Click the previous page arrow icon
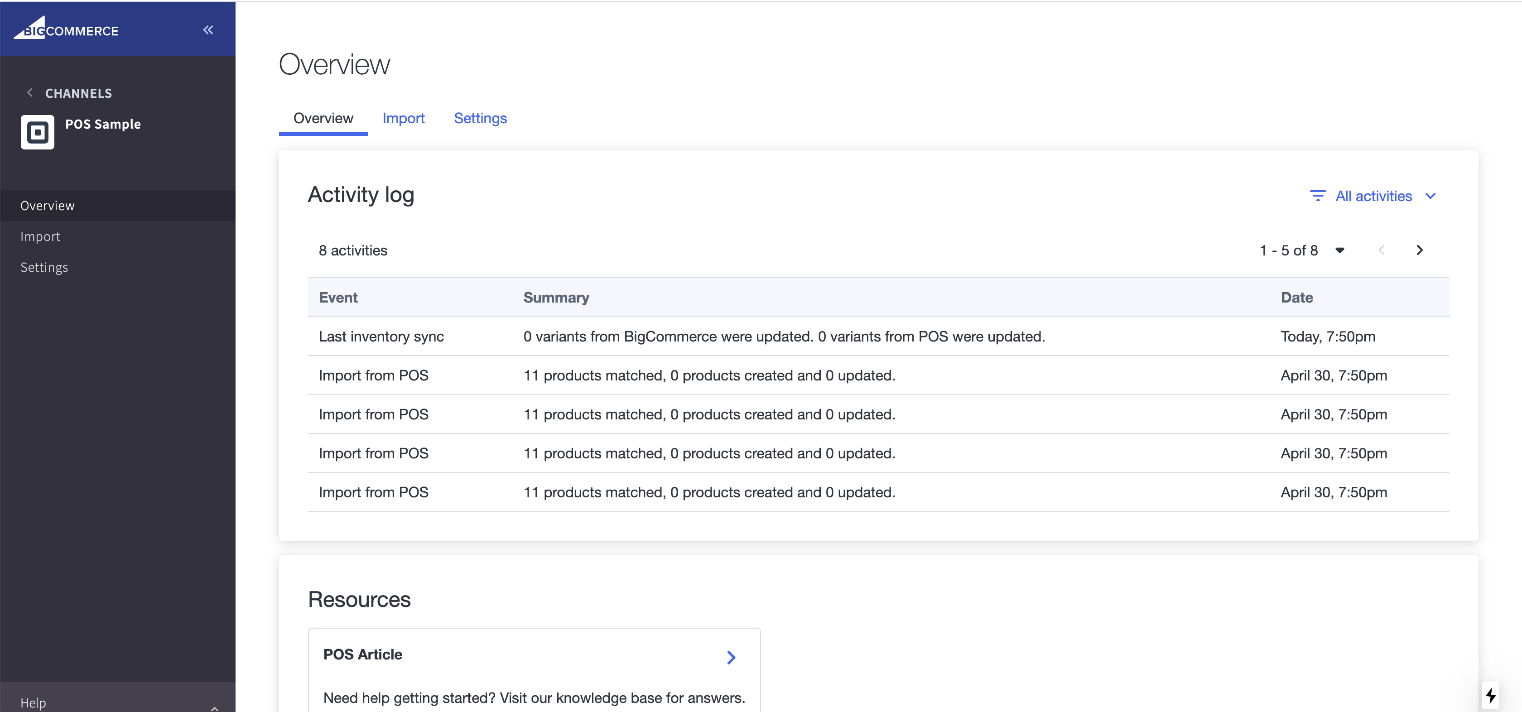 point(1381,250)
